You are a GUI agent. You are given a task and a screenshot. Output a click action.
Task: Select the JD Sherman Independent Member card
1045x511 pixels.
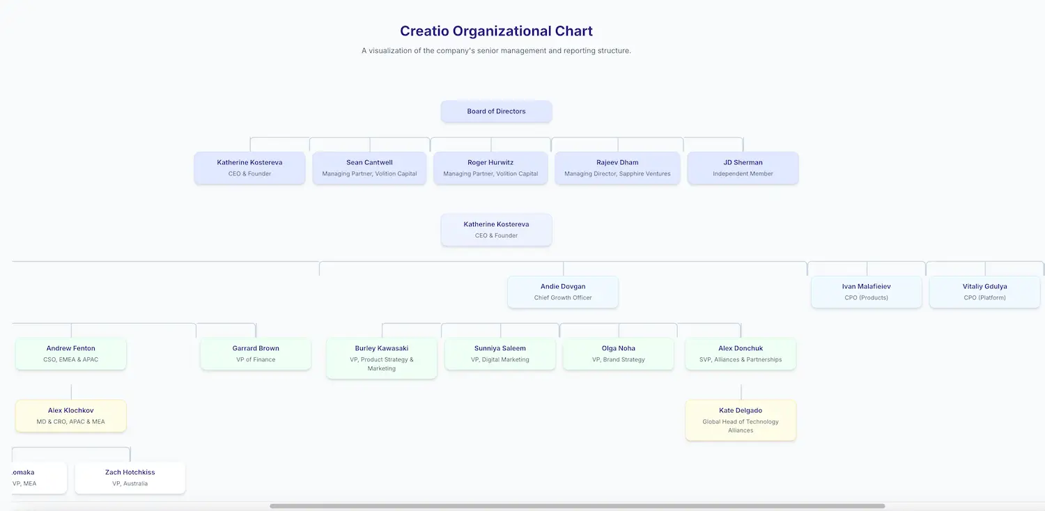pyautogui.click(x=743, y=168)
